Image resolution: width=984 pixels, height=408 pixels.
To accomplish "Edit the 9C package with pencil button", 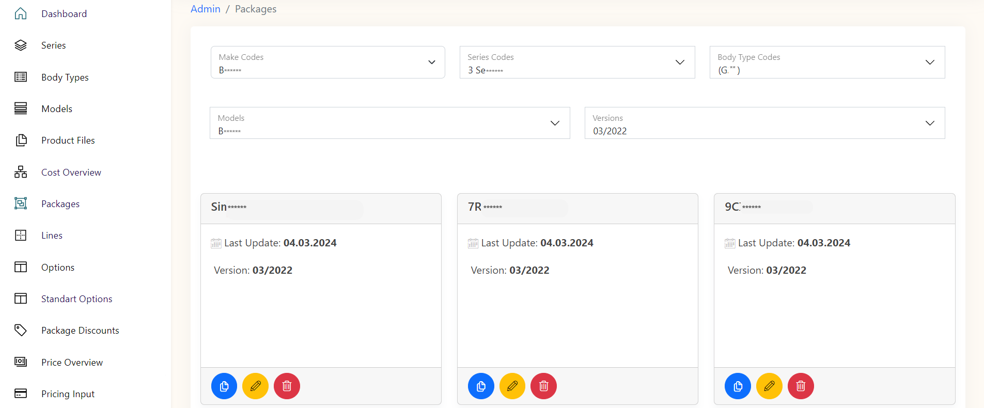I will [770, 386].
